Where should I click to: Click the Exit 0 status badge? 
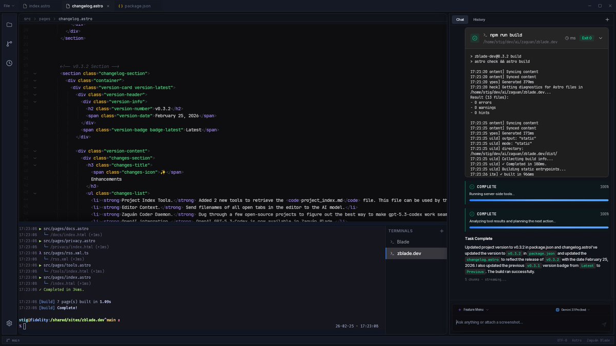click(586, 38)
